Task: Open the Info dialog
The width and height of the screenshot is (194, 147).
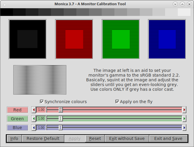Action: 14,138
